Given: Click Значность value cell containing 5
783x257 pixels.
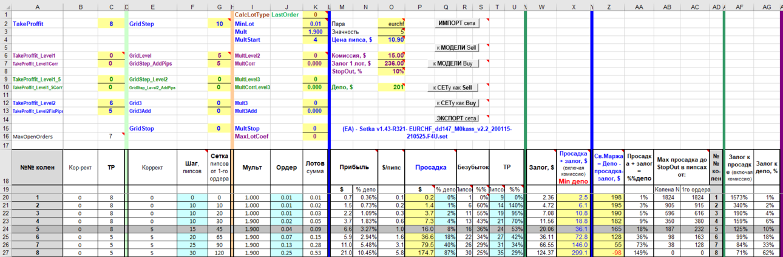Looking at the screenshot, I should (x=392, y=32).
